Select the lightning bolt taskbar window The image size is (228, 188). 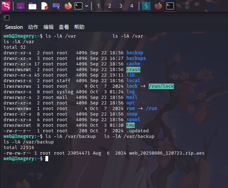point(146,6)
